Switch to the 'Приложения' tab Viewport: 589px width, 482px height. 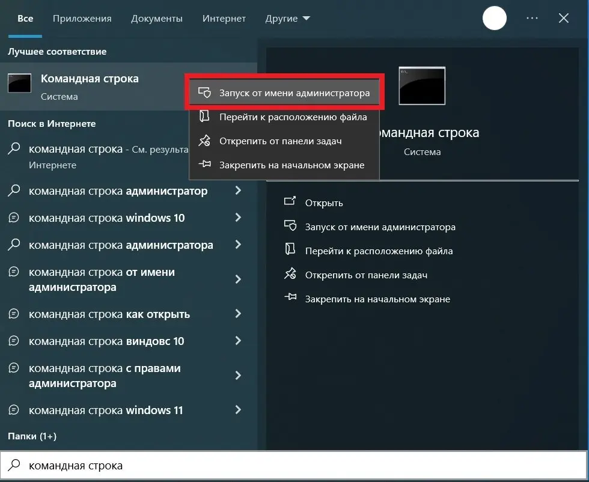(82, 19)
